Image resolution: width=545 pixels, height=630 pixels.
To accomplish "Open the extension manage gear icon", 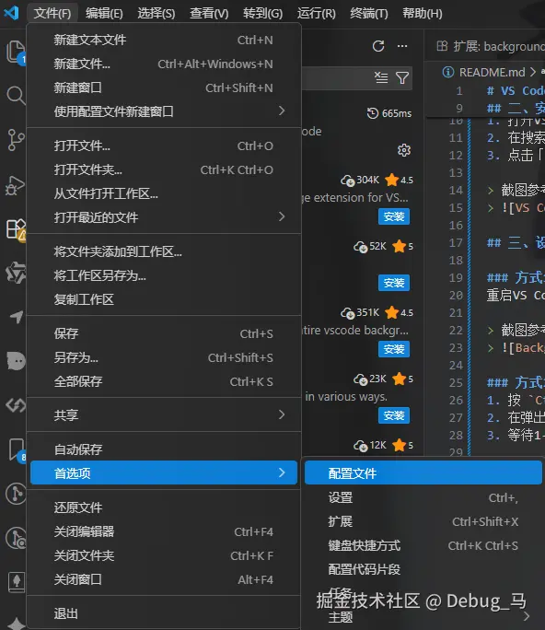I will (403, 150).
